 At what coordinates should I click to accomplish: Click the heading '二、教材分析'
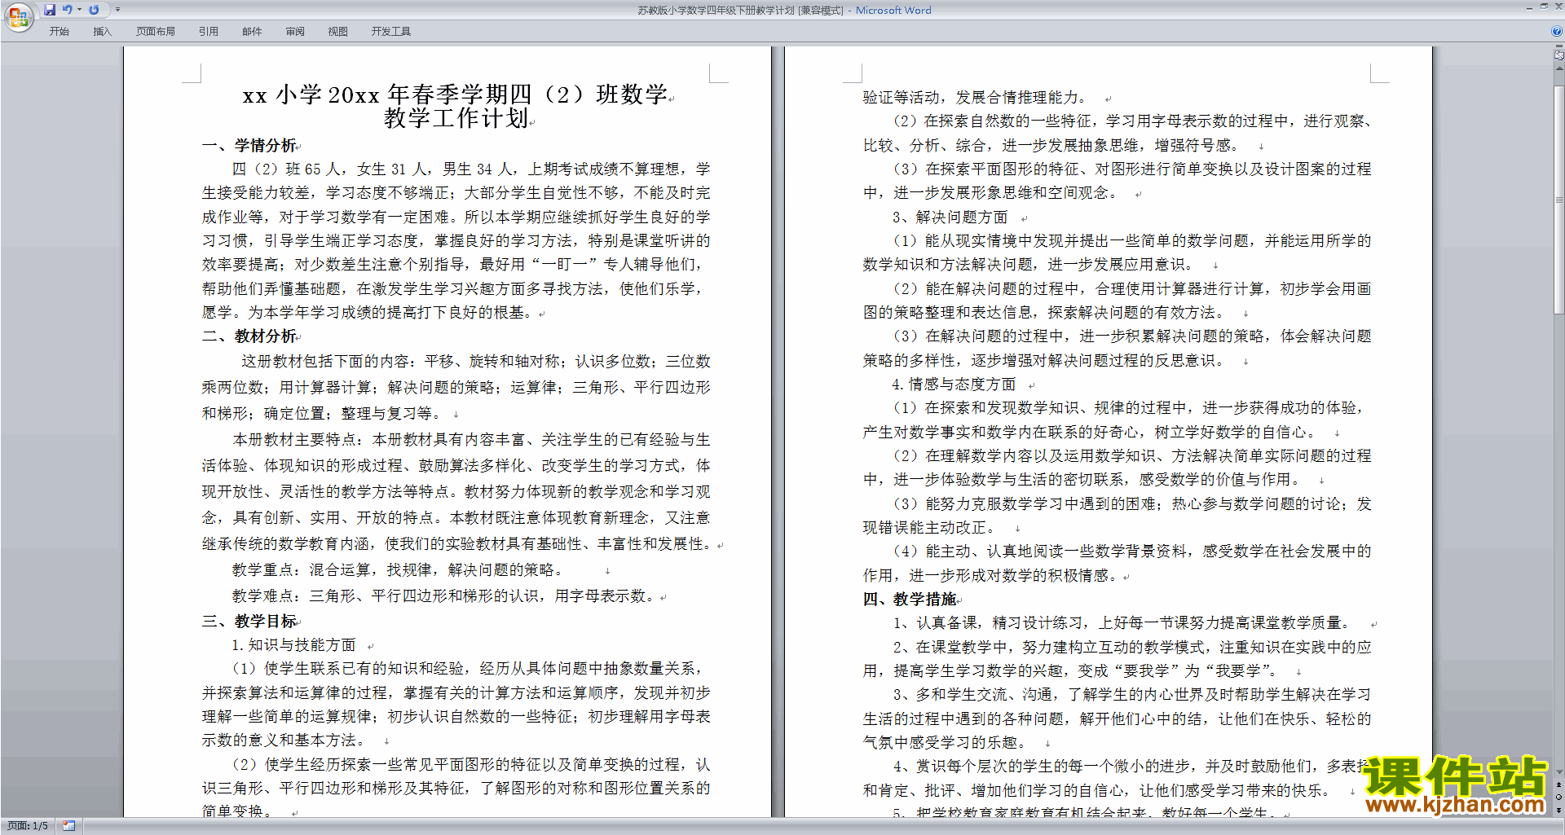(249, 336)
